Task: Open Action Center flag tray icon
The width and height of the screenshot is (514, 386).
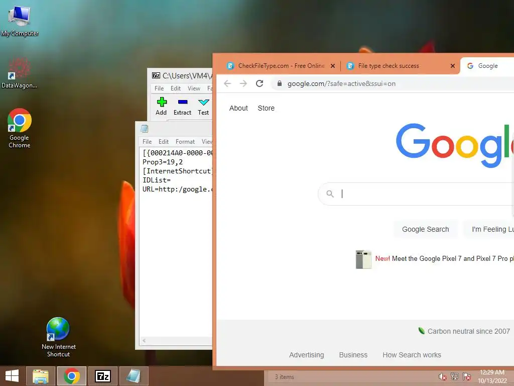Action: pyautogui.click(x=467, y=376)
